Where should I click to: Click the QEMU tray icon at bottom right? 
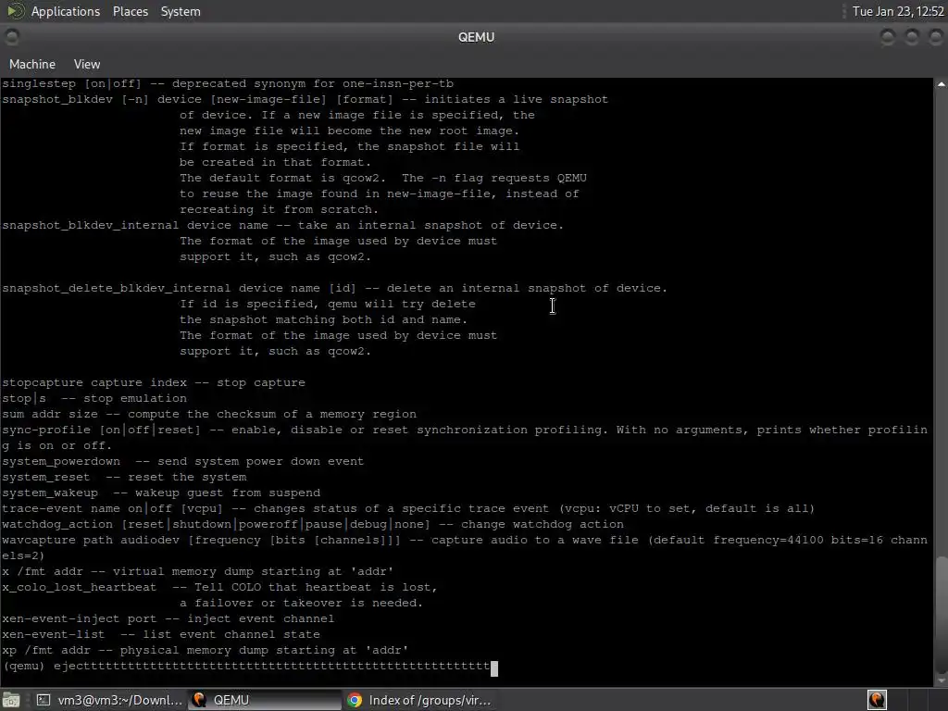(877, 700)
